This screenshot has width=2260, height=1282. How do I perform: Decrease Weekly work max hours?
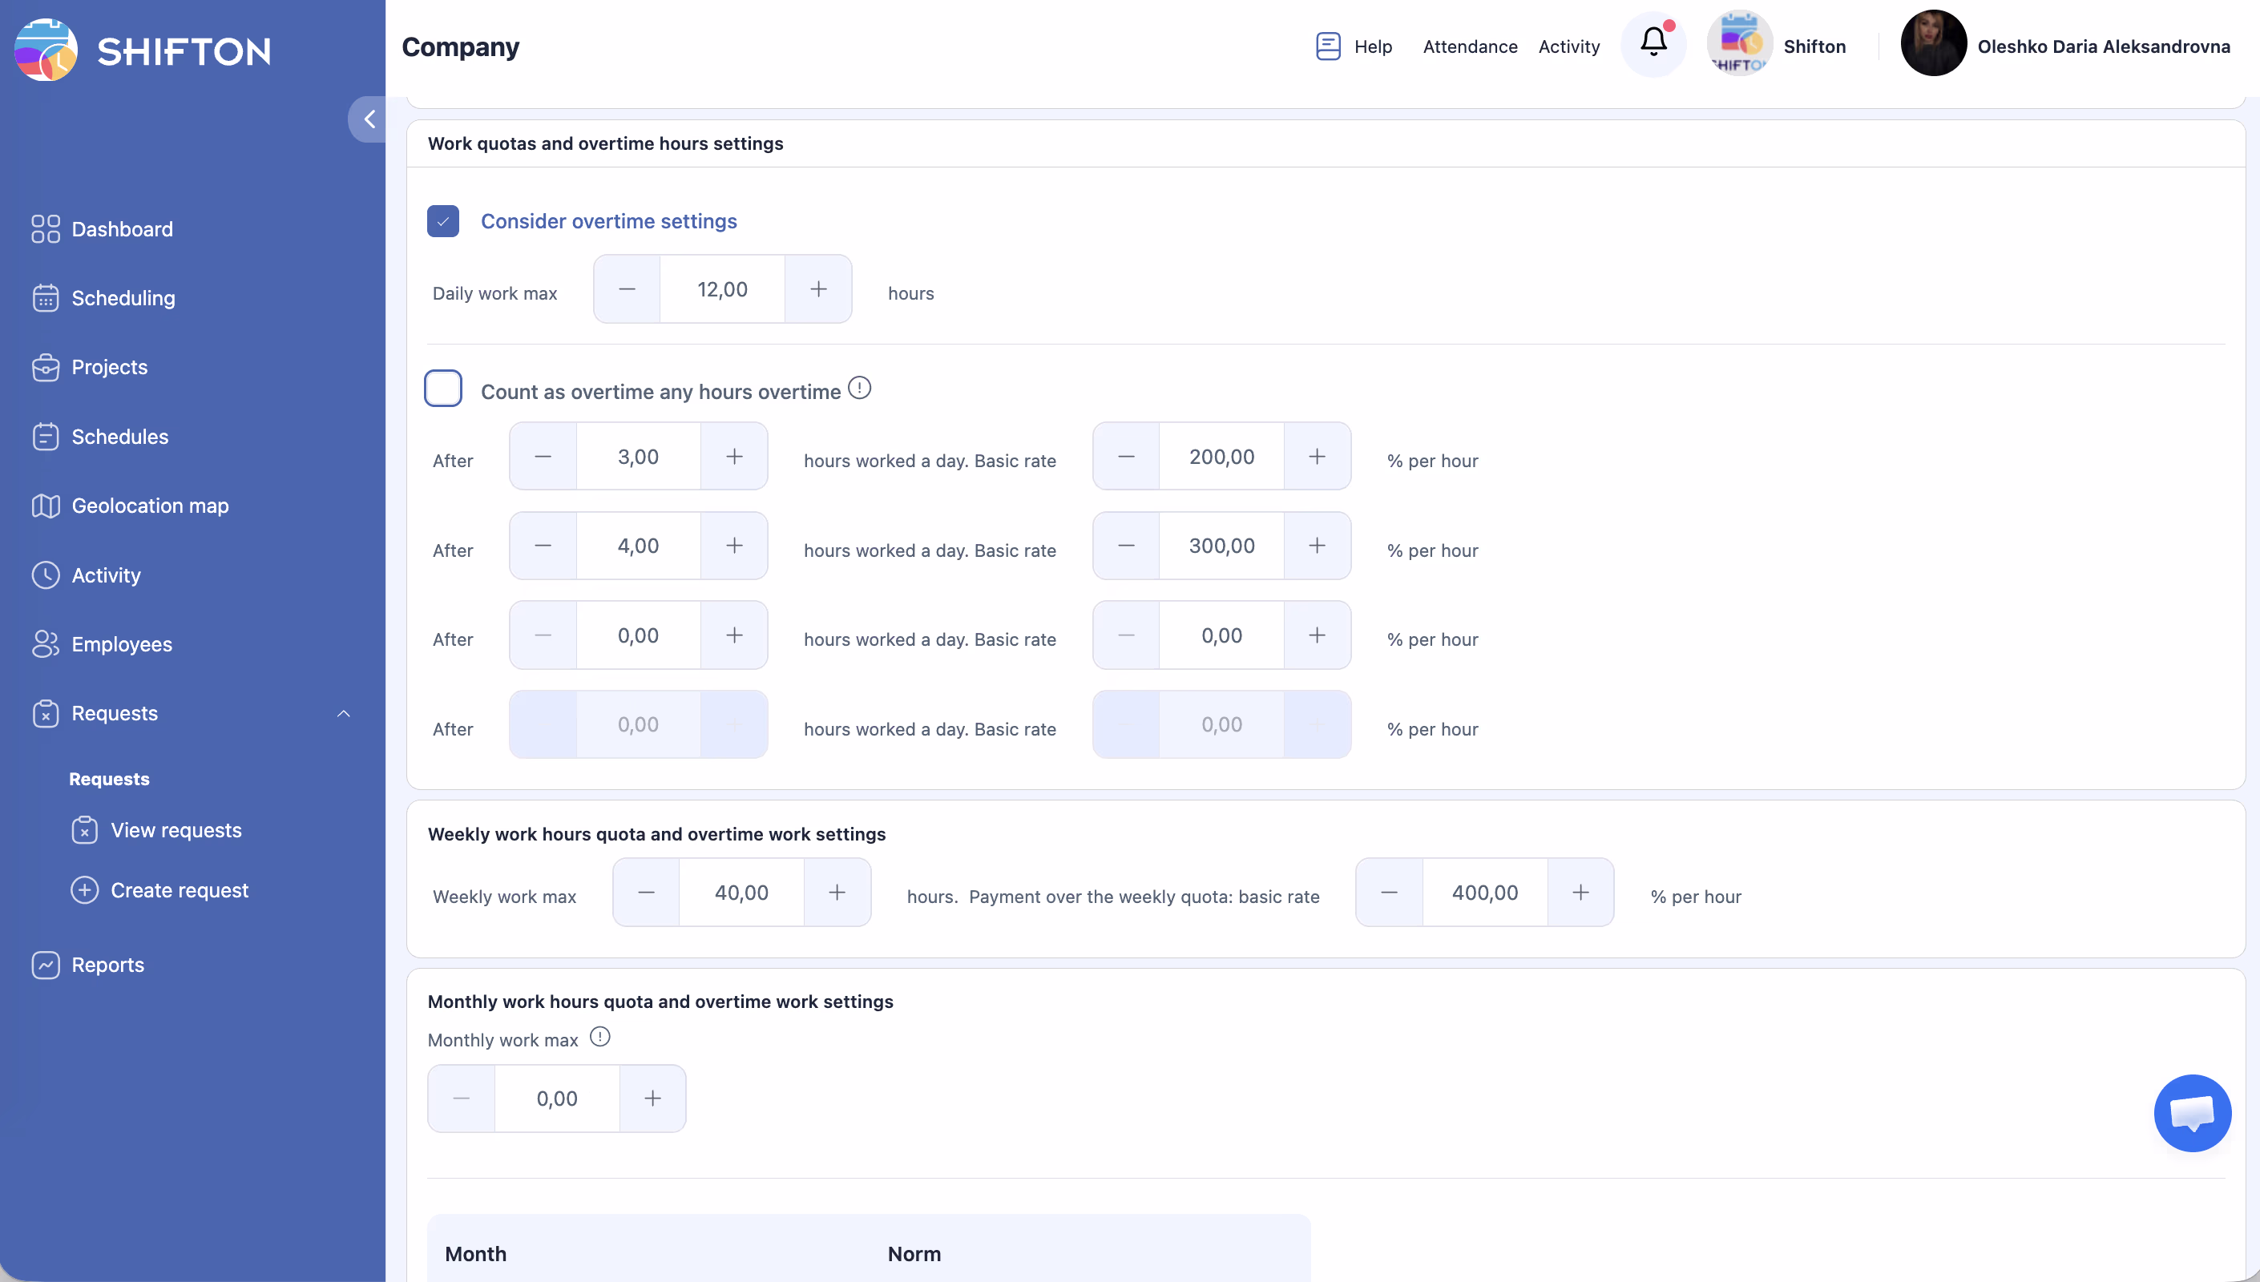coord(645,892)
